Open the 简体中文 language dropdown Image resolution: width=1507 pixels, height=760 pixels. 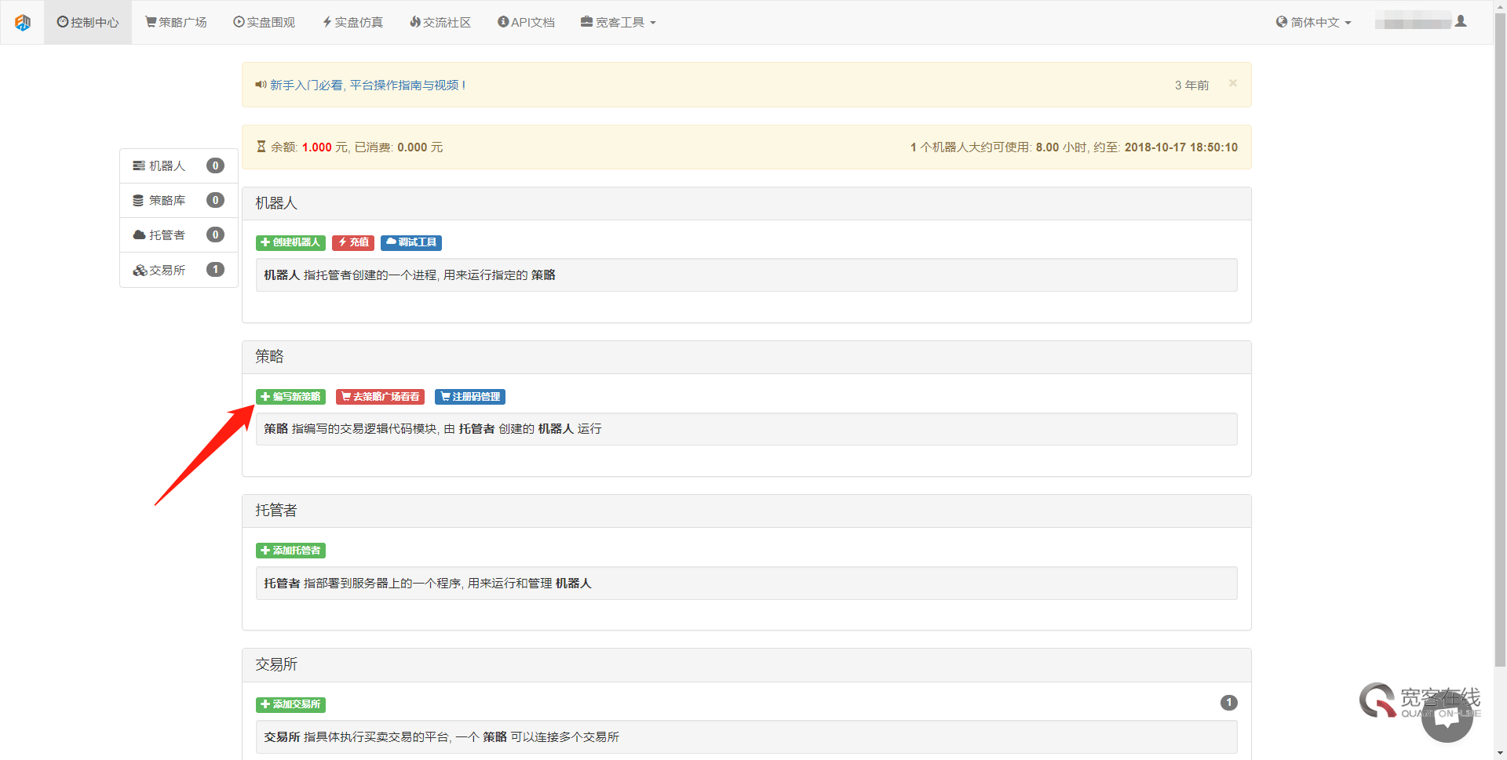1313,22
